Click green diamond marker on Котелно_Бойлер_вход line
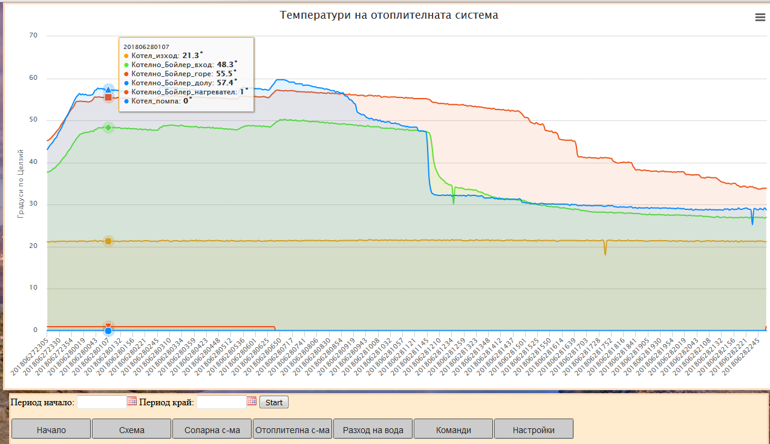 pos(108,128)
